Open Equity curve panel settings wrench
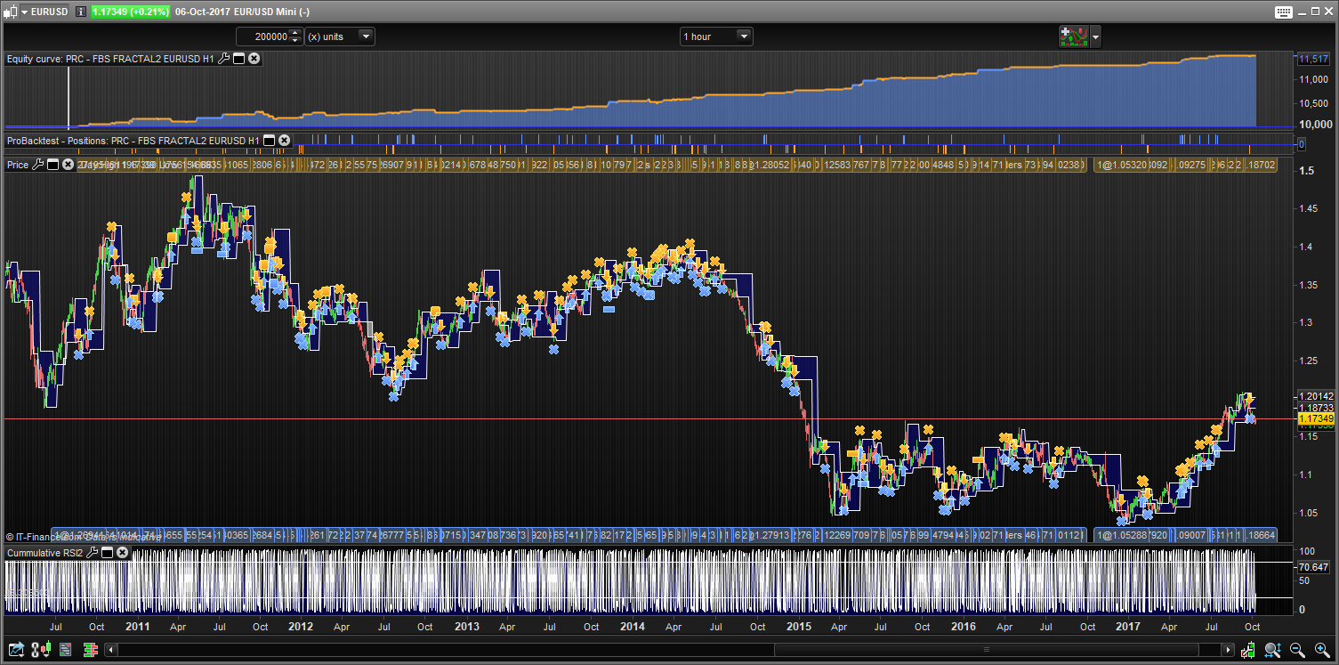This screenshot has width=1339, height=665. coord(224,59)
